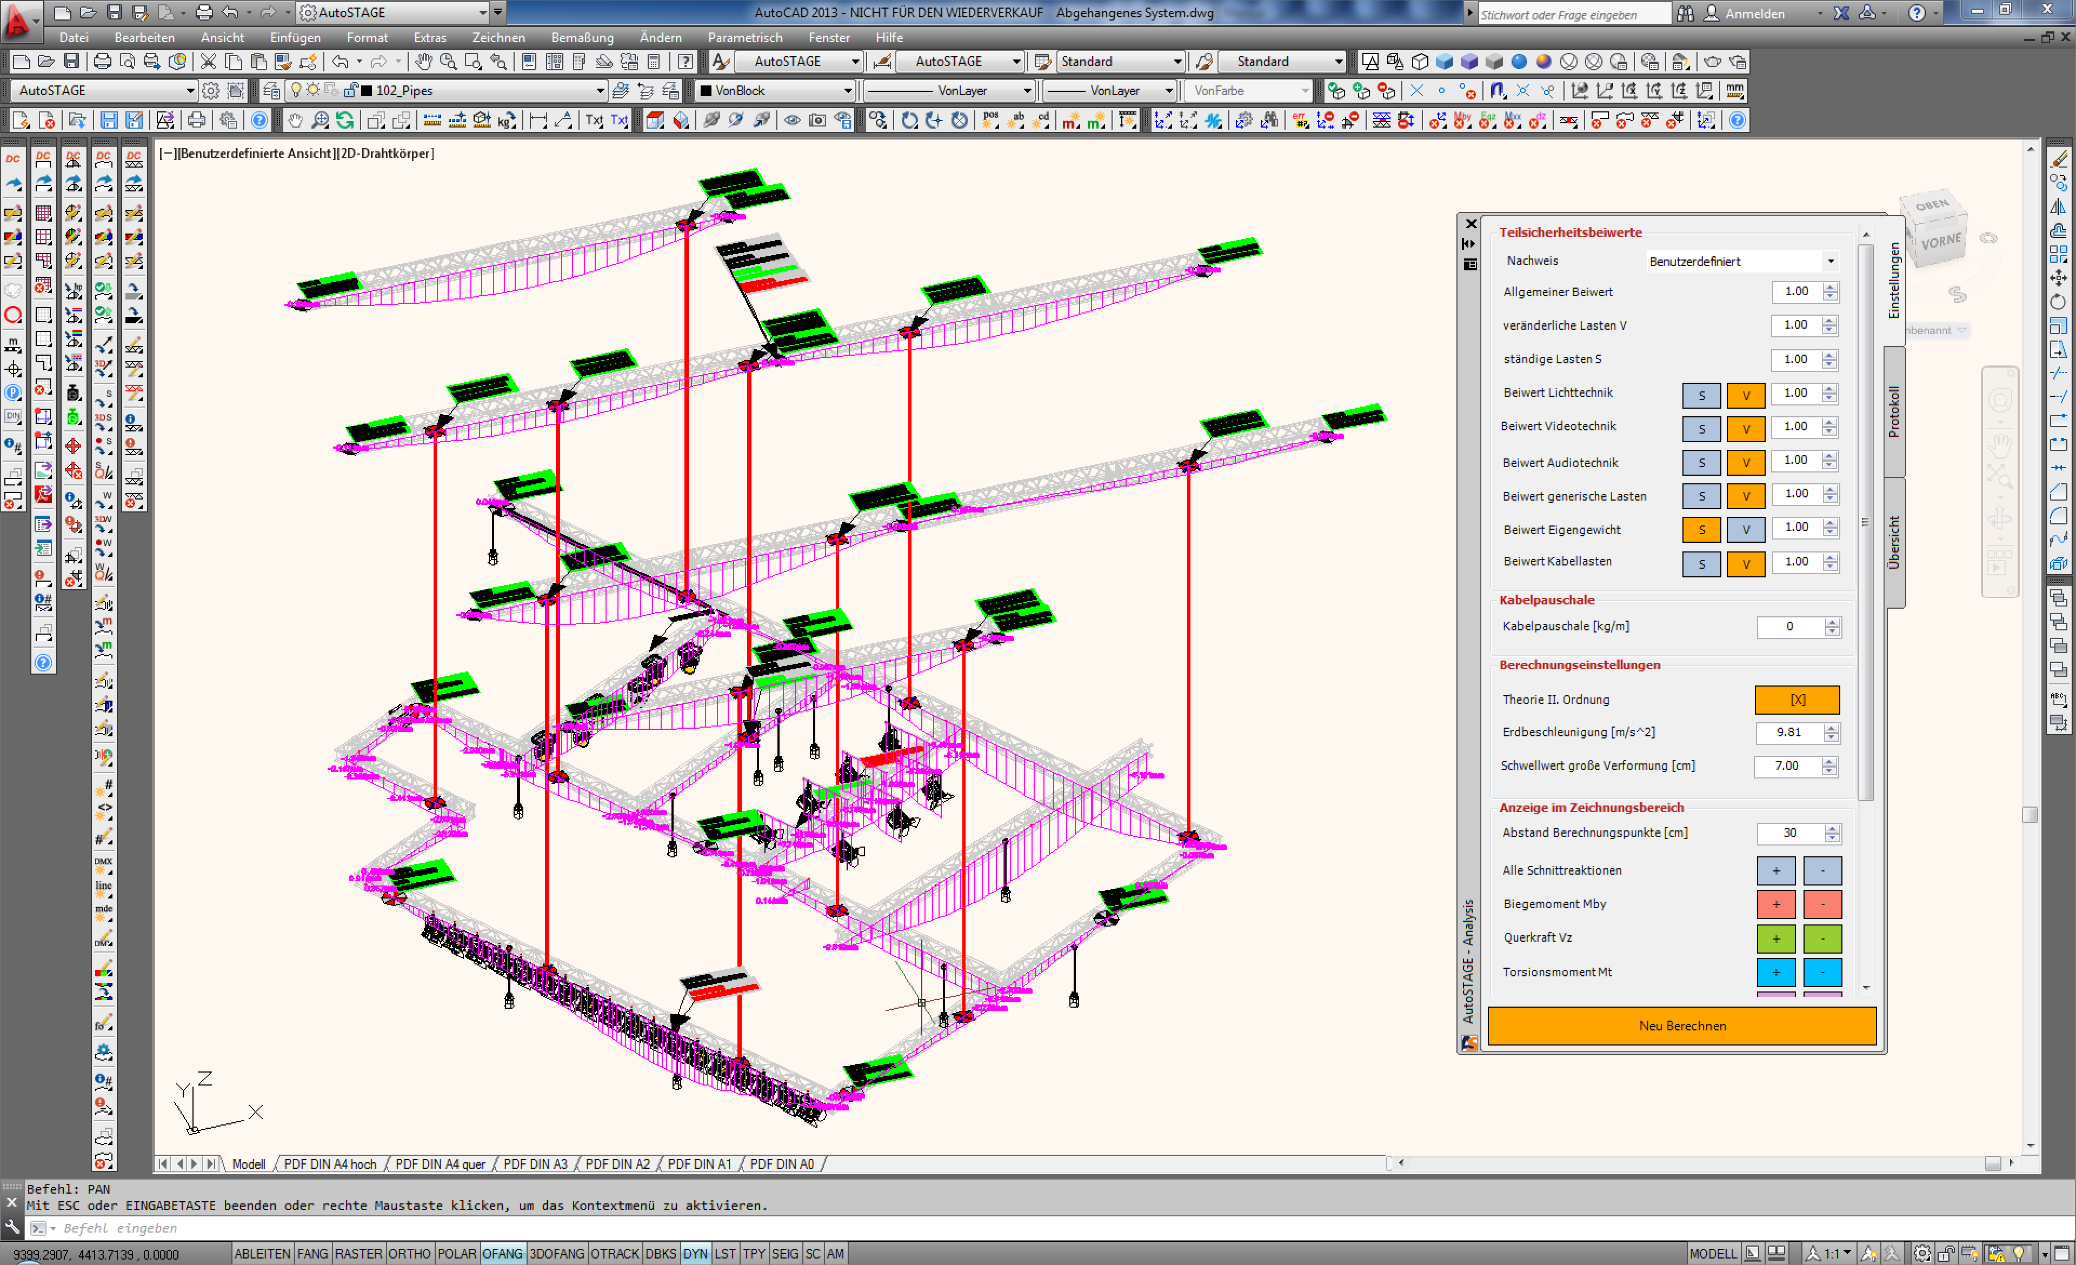Switch to PDF DIN A3 layout tab
2076x1265 pixels.
point(535,1164)
